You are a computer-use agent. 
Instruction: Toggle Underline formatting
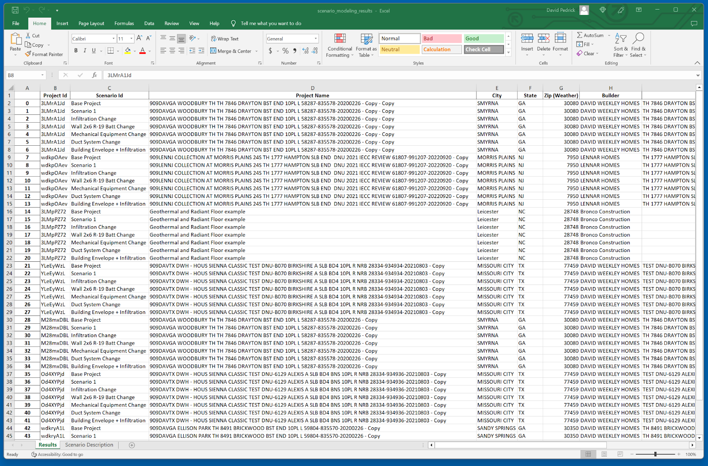pyautogui.click(x=94, y=51)
